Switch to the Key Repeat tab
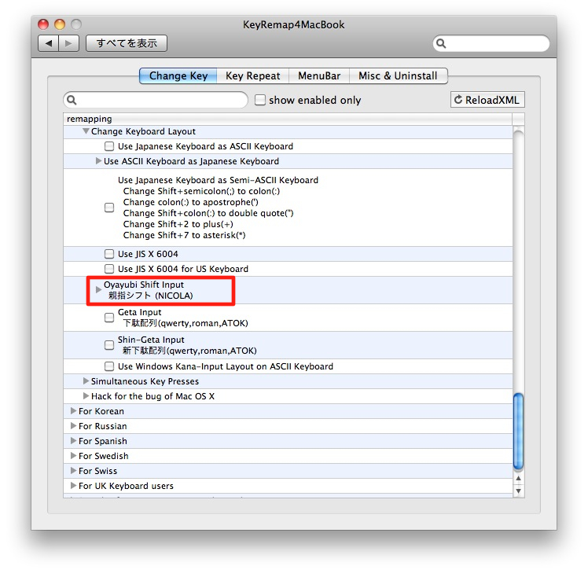 tap(252, 76)
